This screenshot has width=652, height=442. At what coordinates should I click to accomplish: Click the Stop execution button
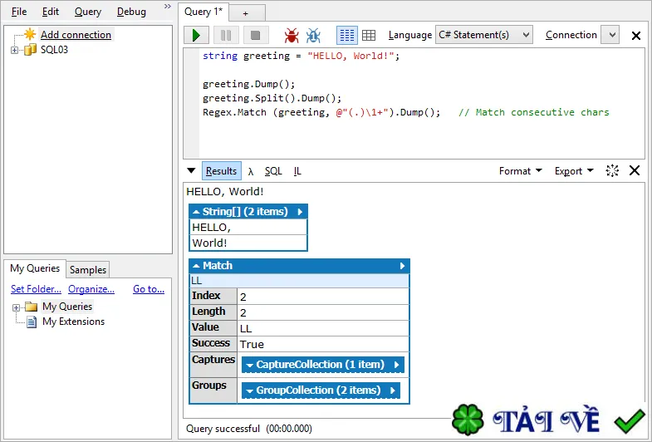pos(255,36)
